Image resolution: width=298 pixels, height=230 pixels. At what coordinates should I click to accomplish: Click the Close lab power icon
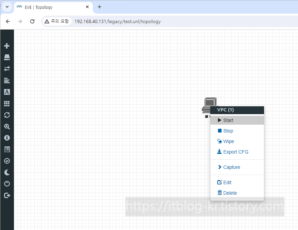click(x=7, y=183)
